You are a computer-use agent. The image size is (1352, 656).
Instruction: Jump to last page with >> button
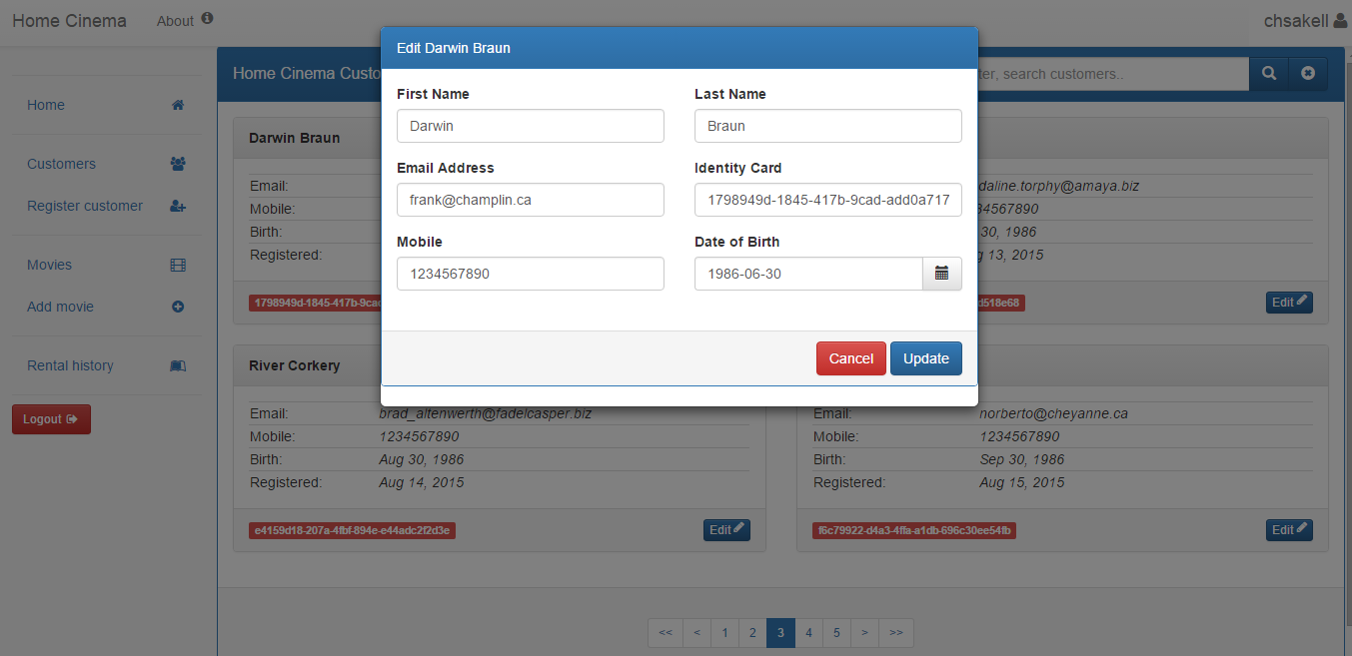point(895,633)
